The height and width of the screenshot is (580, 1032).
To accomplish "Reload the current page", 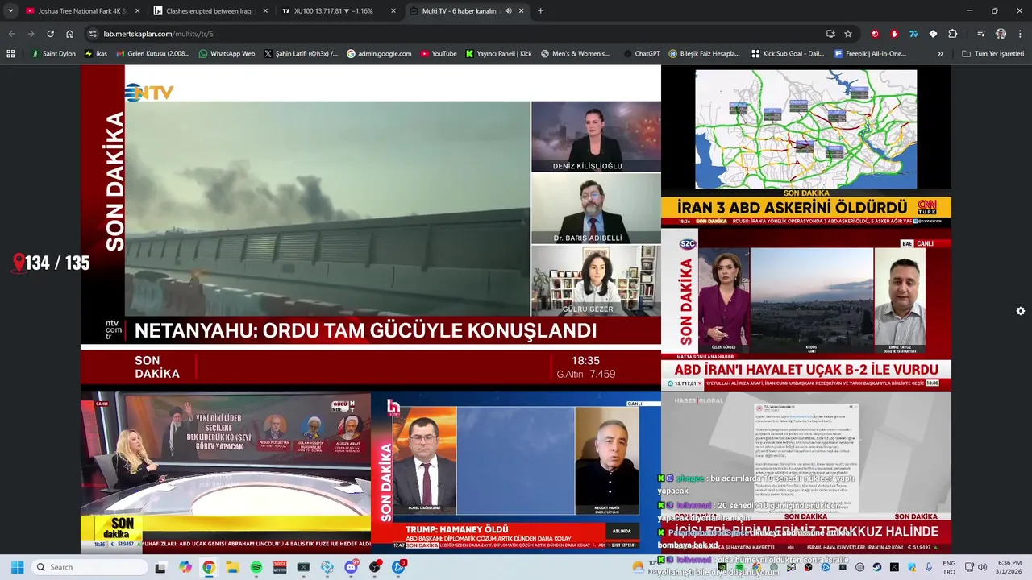I will (50, 34).
